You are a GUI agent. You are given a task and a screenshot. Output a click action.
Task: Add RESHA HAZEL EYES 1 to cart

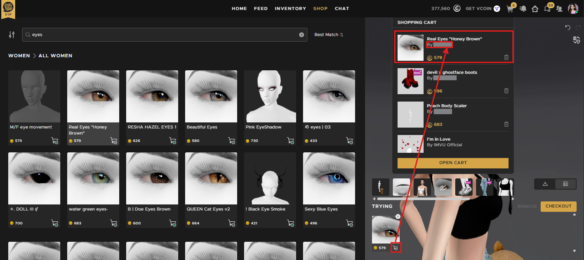point(173,141)
